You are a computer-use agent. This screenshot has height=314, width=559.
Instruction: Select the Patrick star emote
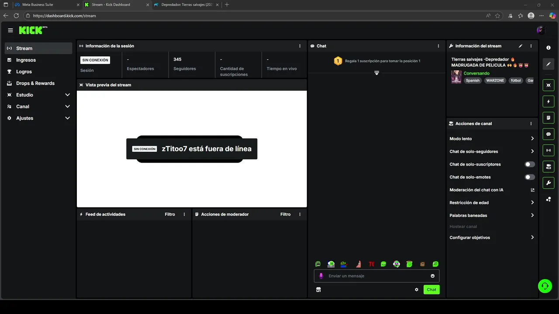pyautogui.click(x=359, y=264)
